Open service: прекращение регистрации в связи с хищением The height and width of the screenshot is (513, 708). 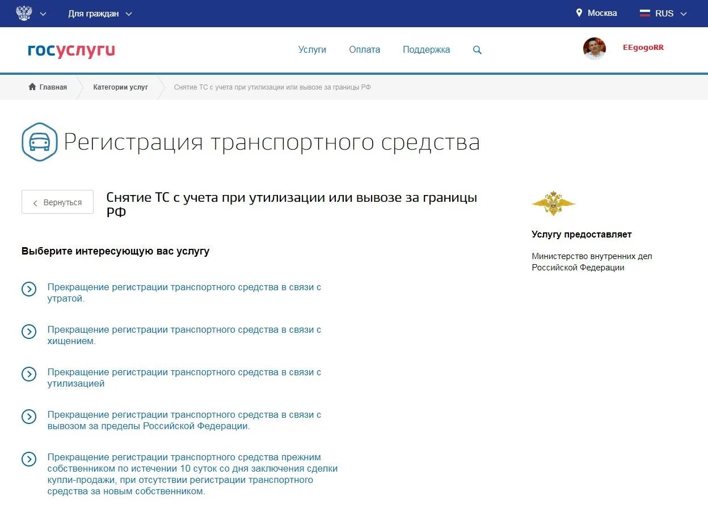[184, 336]
